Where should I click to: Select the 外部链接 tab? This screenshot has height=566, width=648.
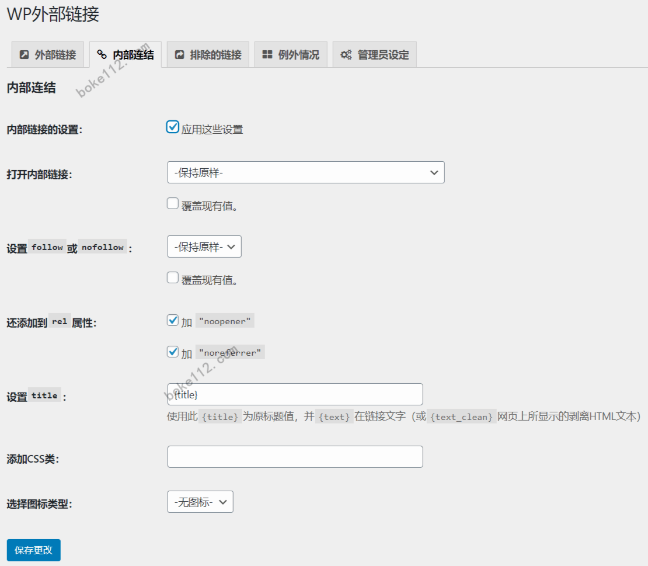[x=47, y=54]
